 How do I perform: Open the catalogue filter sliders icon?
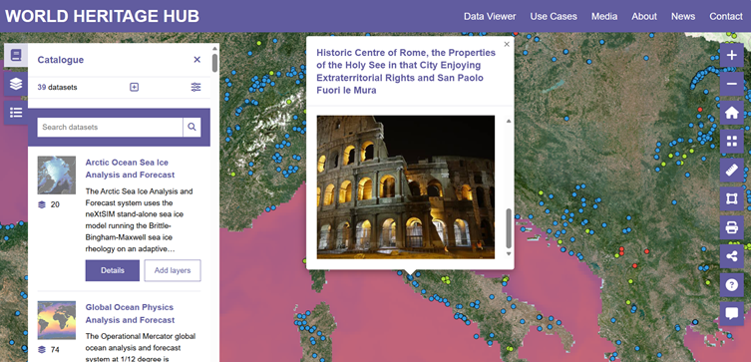195,87
